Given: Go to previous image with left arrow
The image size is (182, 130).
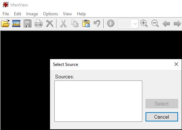Looking at the screenshot, I should pyautogui.click(x=166, y=24).
